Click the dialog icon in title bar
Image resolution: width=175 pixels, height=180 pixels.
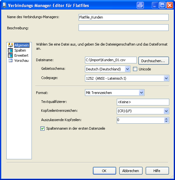(4, 5)
